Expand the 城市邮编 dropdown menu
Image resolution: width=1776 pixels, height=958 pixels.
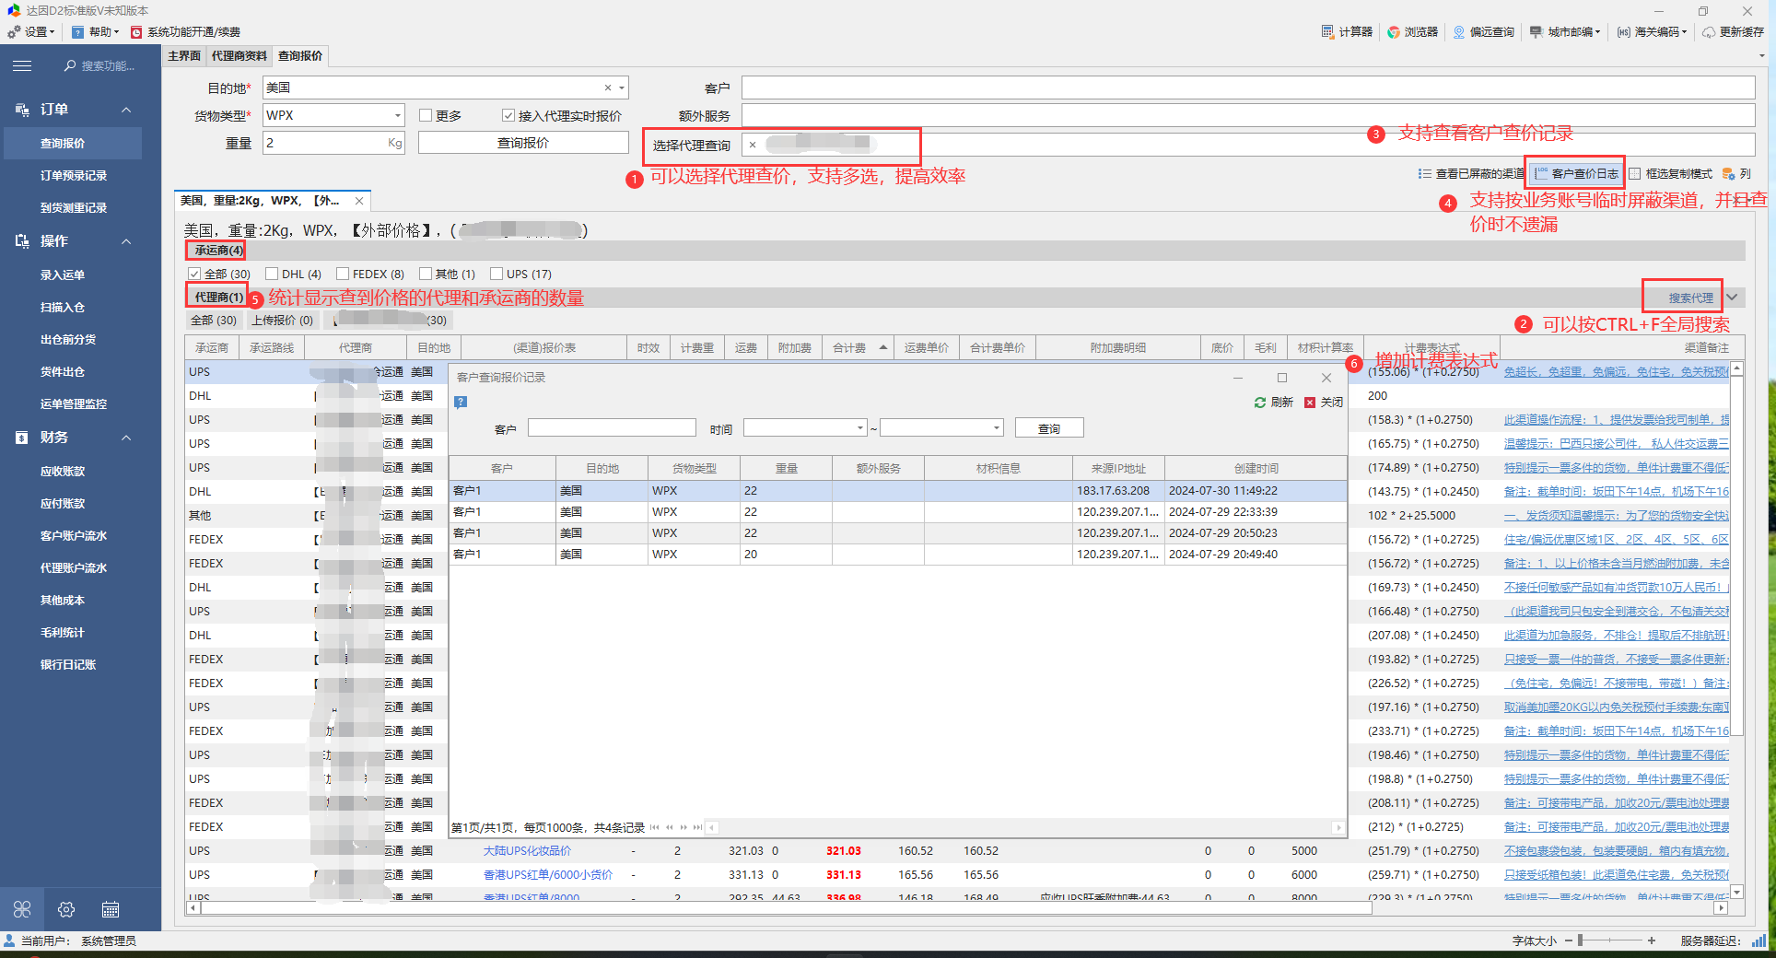coord(1597,31)
